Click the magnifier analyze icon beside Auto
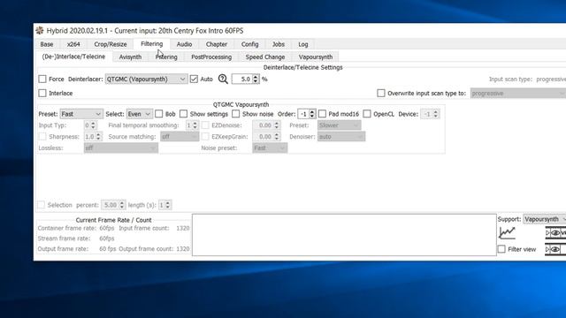The height and width of the screenshot is (318, 566). 223,79
